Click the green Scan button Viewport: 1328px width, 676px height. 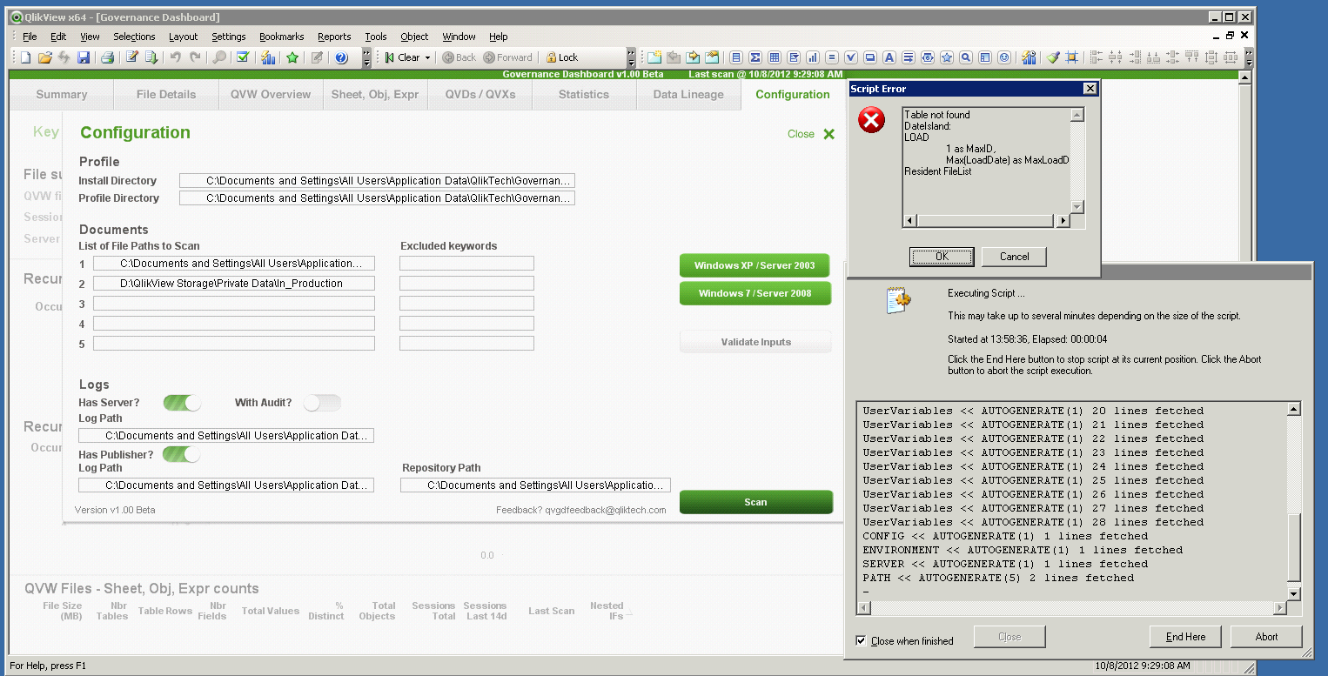[x=755, y=502]
